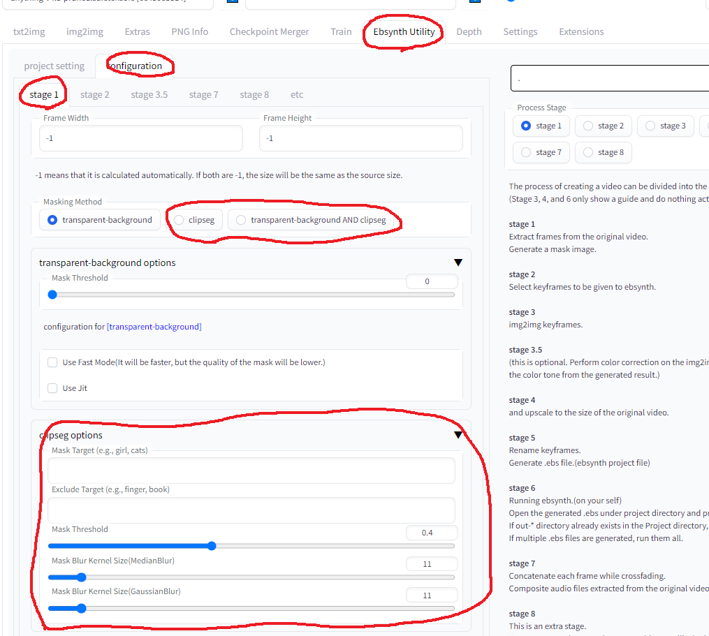The image size is (709, 636).
Task: Focus the Exclude Target input box
Action: tap(251, 510)
